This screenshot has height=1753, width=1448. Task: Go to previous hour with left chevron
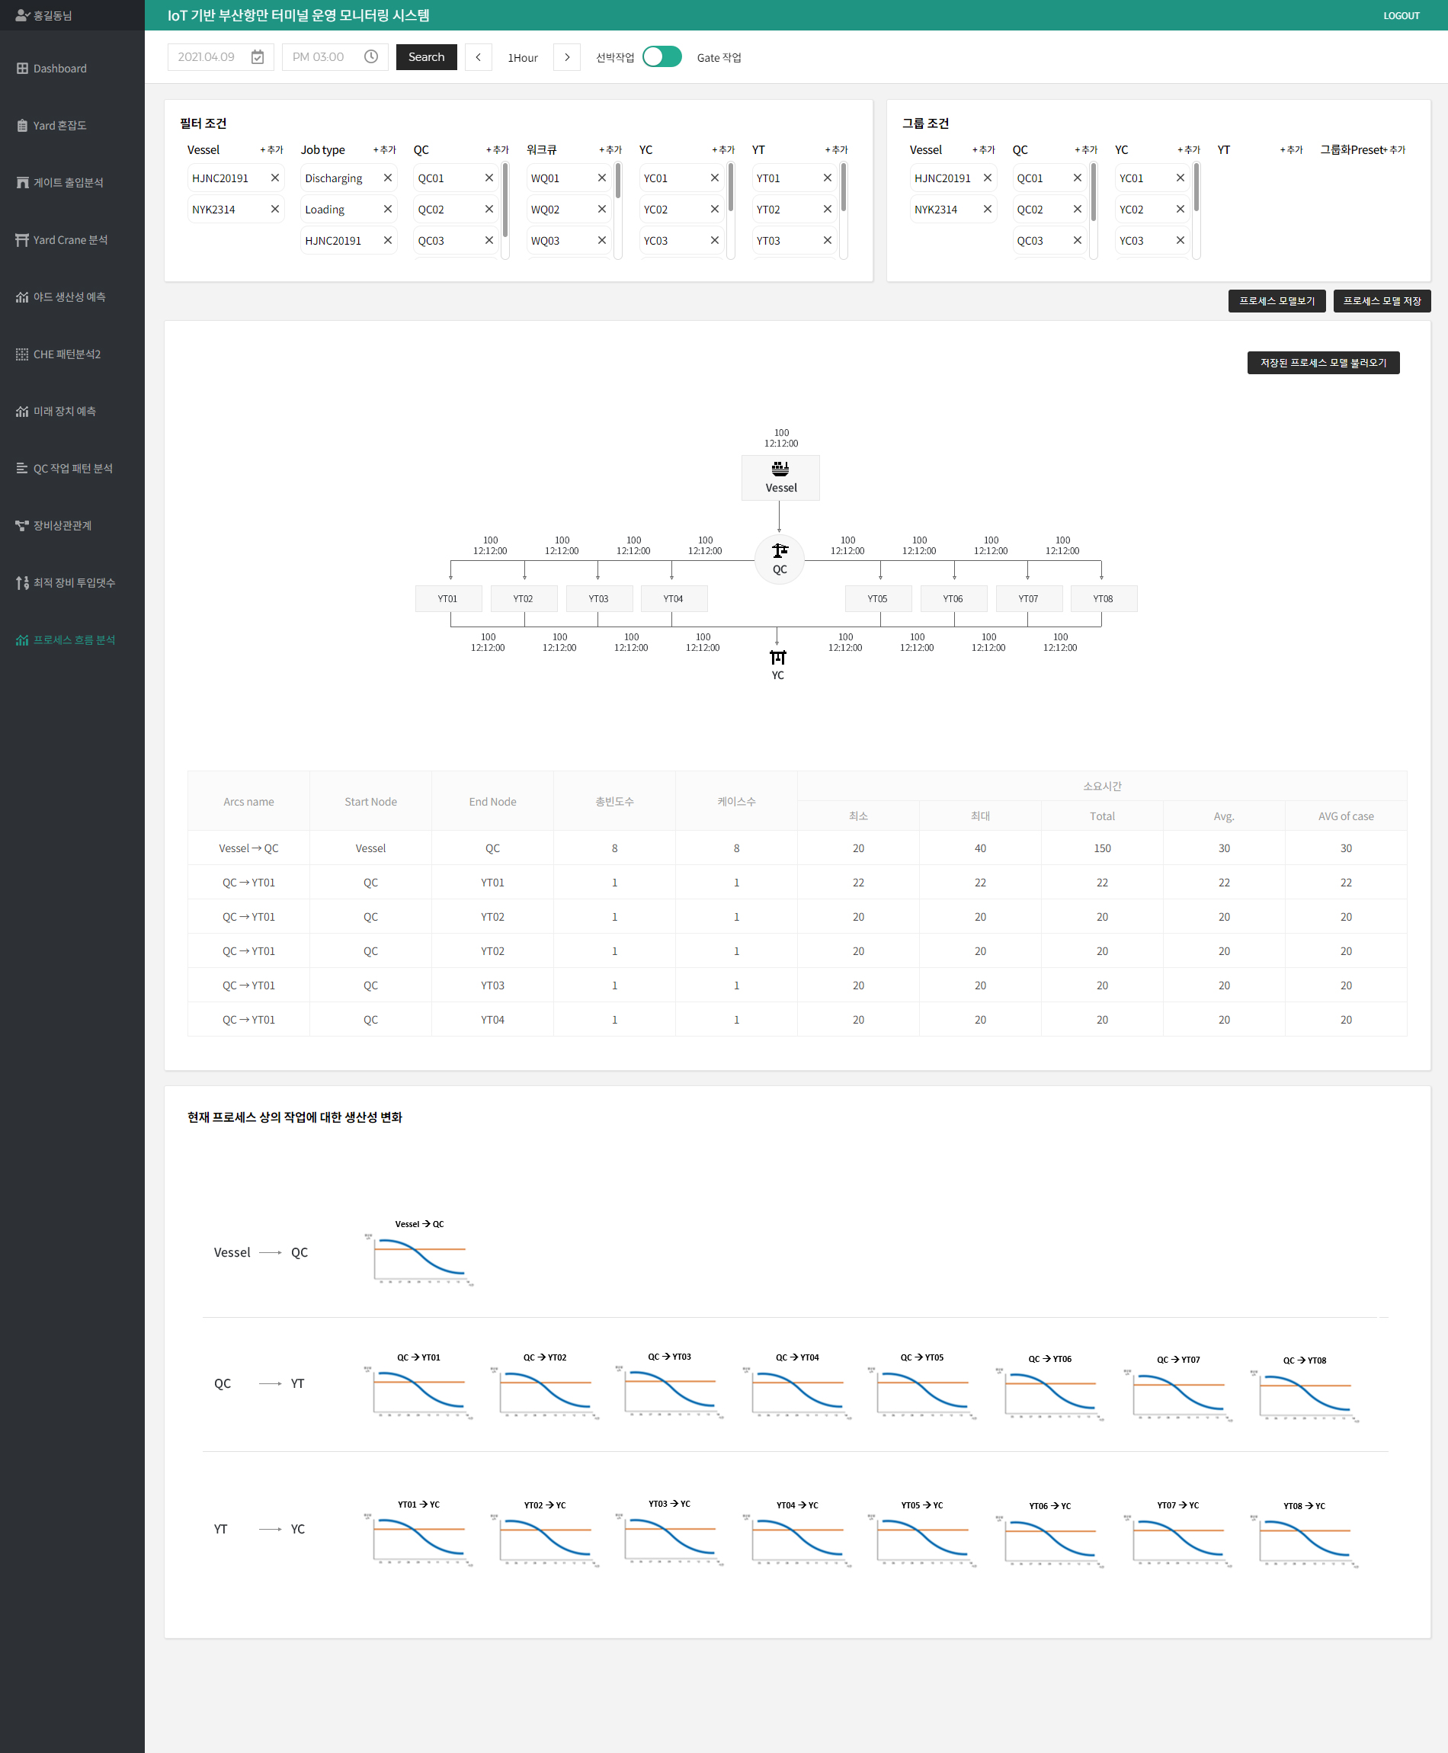(478, 56)
